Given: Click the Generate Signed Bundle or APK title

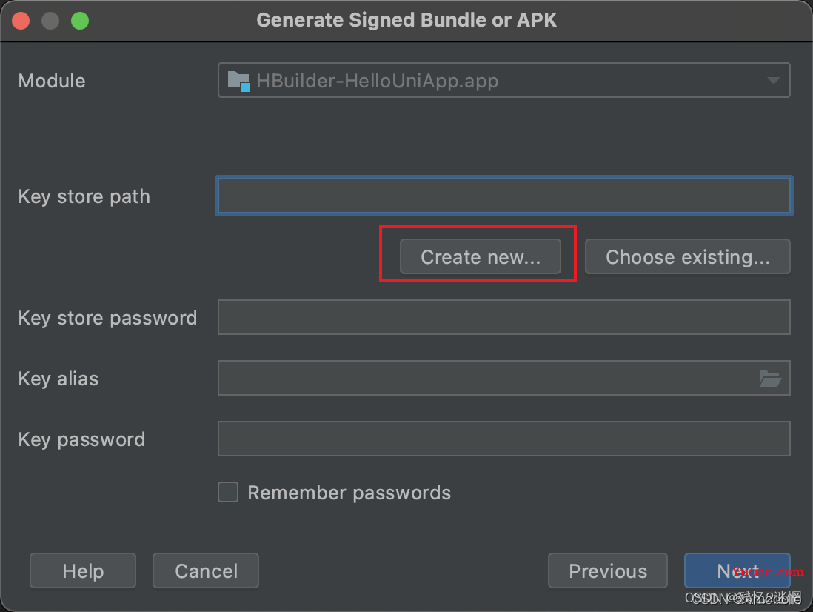Looking at the screenshot, I should click(x=406, y=20).
